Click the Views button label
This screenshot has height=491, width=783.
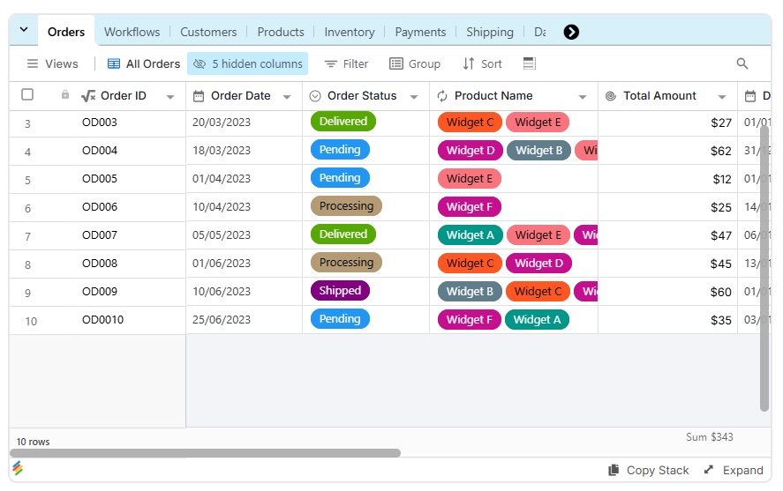pyautogui.click(x=62, y=63)
